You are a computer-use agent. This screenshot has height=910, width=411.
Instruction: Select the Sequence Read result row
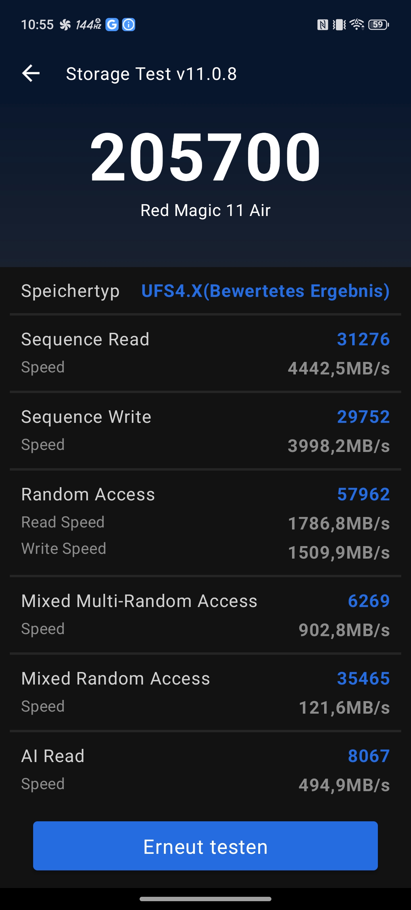pyautogui.click(x=205, y=353)
